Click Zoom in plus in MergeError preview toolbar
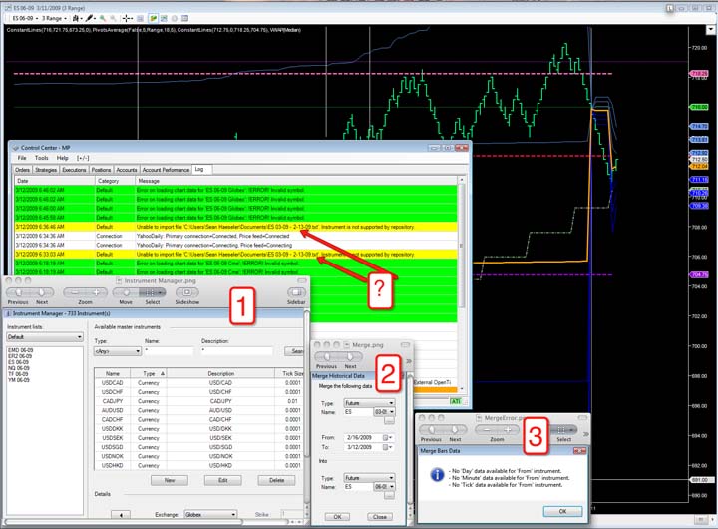The image size is (718, 529). click(507, 430)
